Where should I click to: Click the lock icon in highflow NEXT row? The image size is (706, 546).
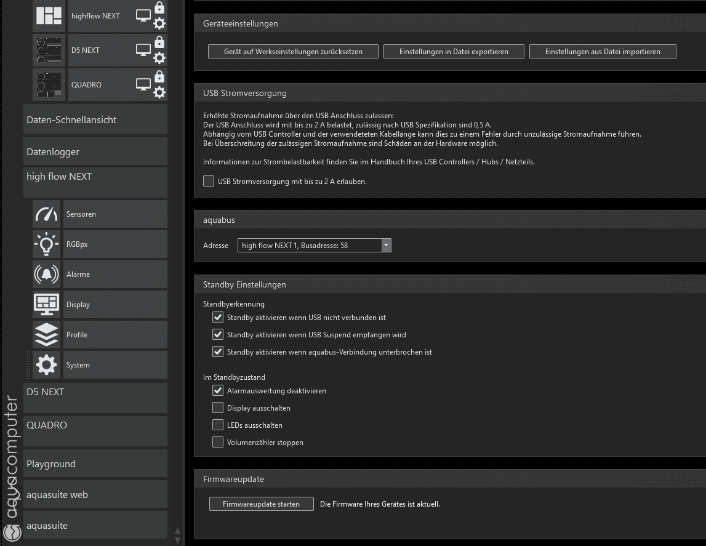click(x=159, y=7)
